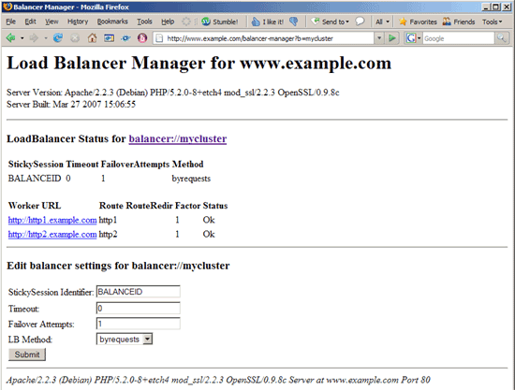Click the green Back arrow button
Screen dimensions: 515x390
click(x=10, y=38)
